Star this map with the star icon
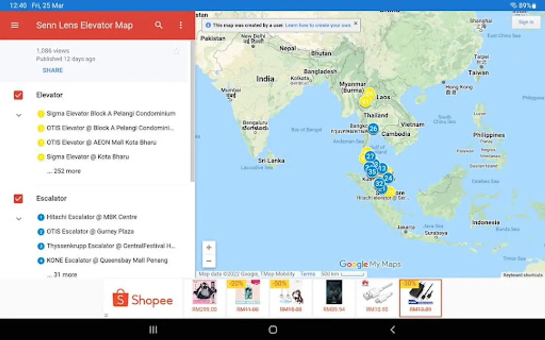Screen dimensions: 545x340 click(x=176, y=51)
